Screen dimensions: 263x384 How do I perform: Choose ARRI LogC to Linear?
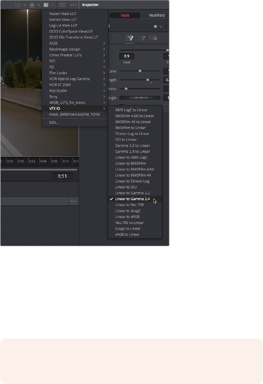point(135,110)
